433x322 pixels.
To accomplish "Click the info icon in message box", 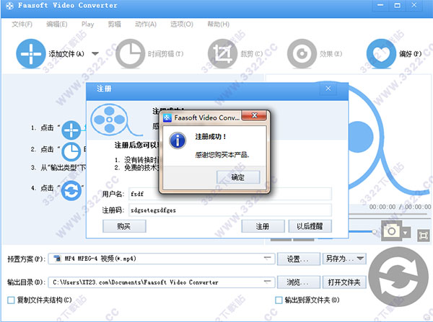I will pos(178,140).
